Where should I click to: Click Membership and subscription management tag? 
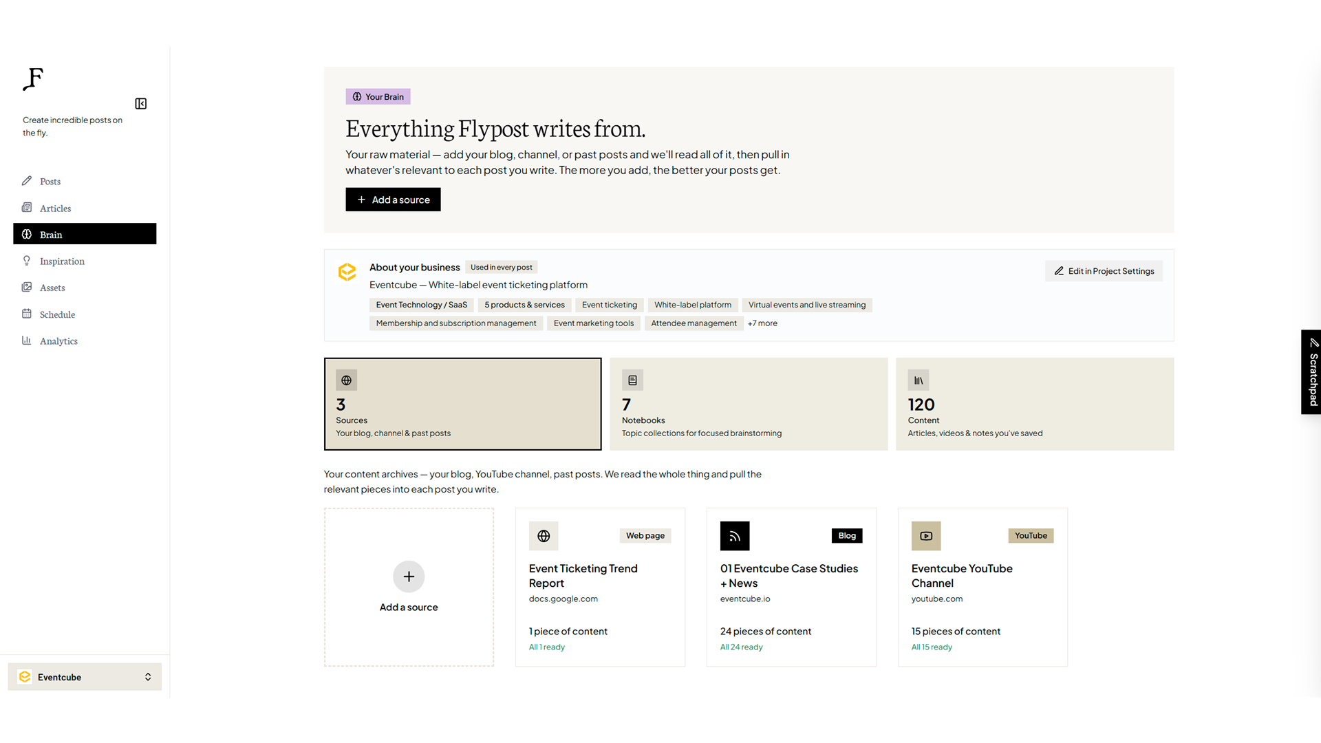(x=456, y=323)
